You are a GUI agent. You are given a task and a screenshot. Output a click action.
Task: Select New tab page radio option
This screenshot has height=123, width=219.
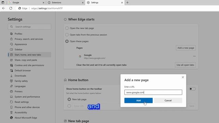[x=69, y=99]
